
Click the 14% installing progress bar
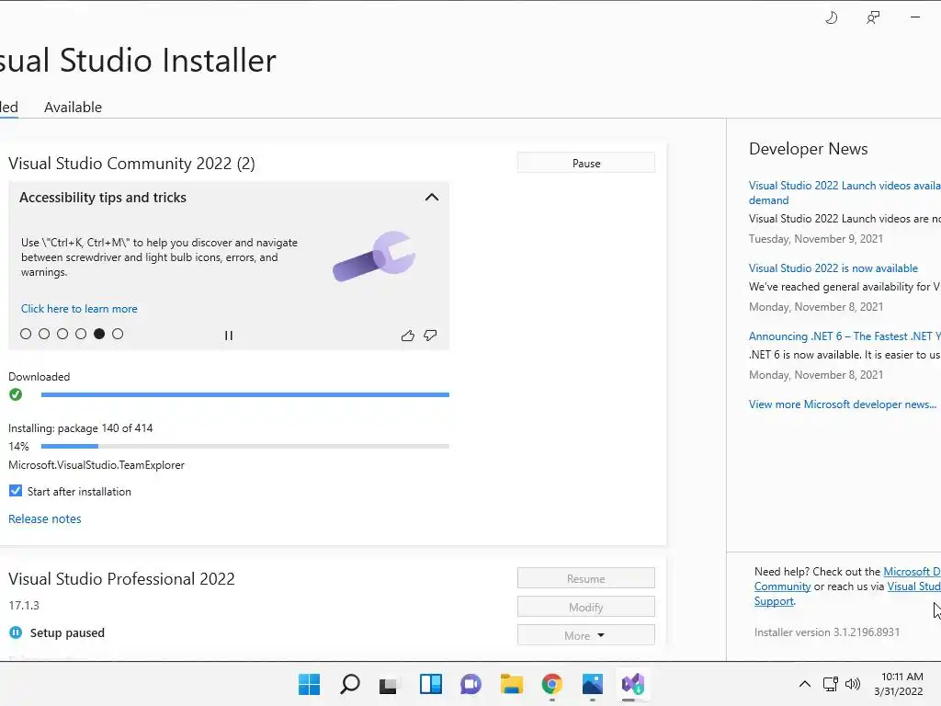pyautogui.click(x=244, y=446)
